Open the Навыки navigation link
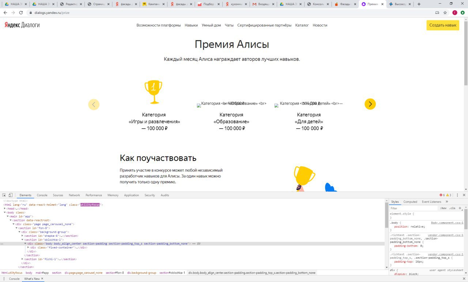 click(x=191, y=25)
